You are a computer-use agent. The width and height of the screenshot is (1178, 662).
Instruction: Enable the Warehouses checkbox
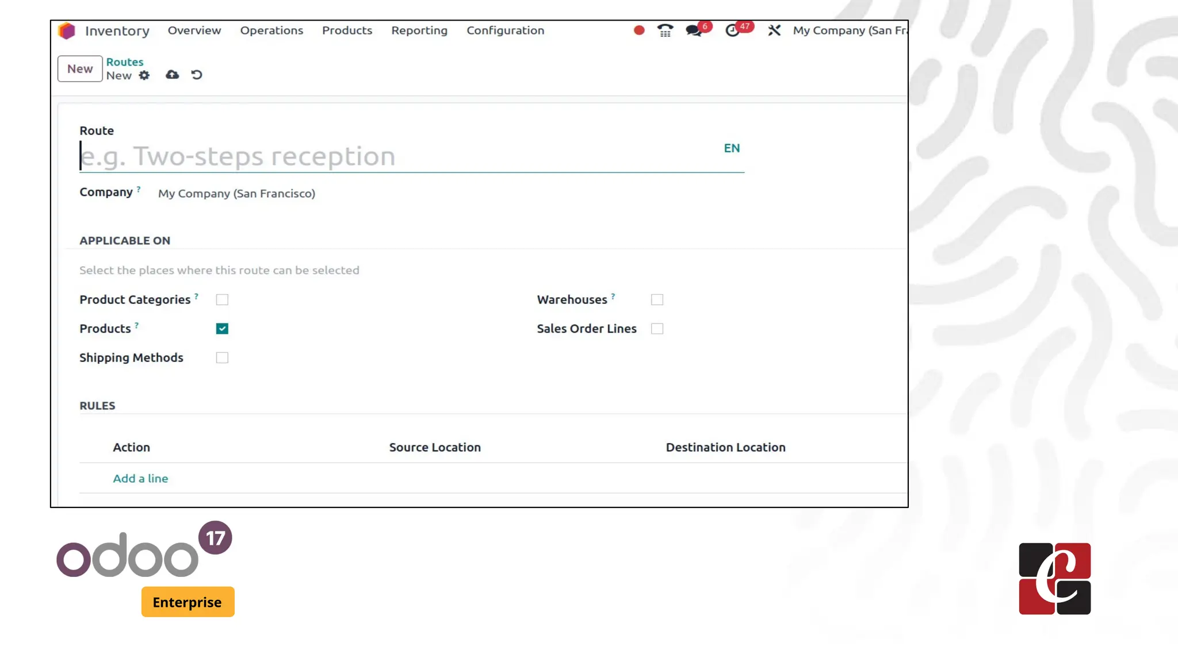coord(657,300)
